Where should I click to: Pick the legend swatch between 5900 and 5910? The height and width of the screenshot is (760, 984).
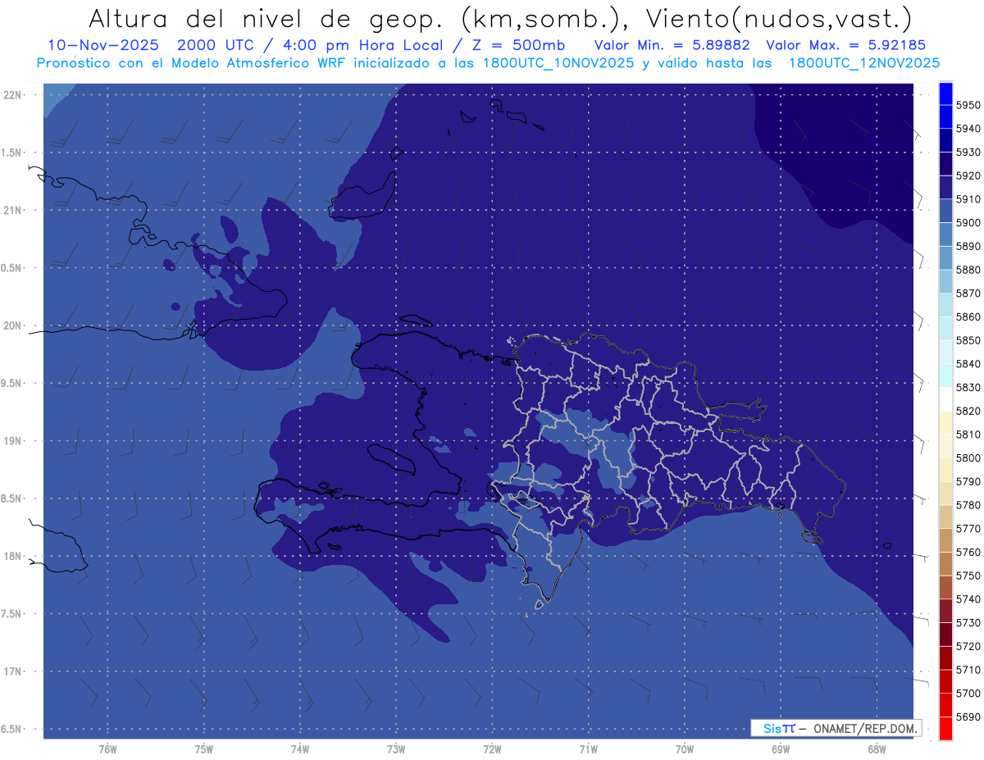945,211
